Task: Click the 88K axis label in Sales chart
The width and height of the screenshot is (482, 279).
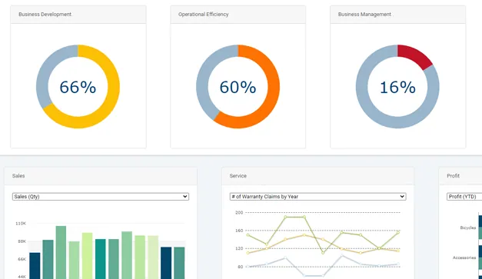Action: 22,241
